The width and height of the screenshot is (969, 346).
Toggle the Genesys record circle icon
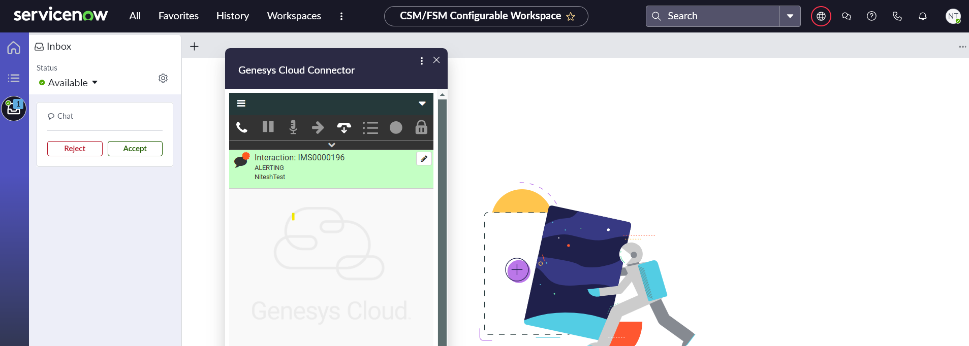(396, 127)
